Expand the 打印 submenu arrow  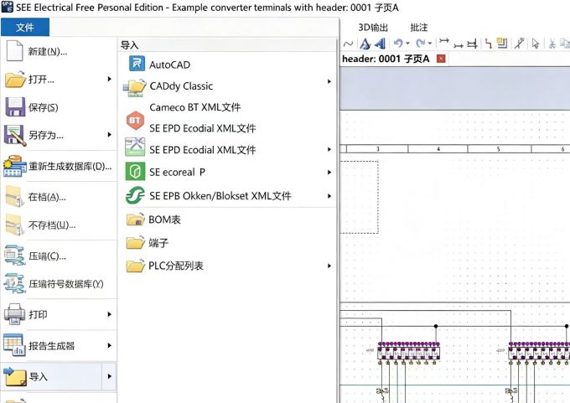point(110,314)
